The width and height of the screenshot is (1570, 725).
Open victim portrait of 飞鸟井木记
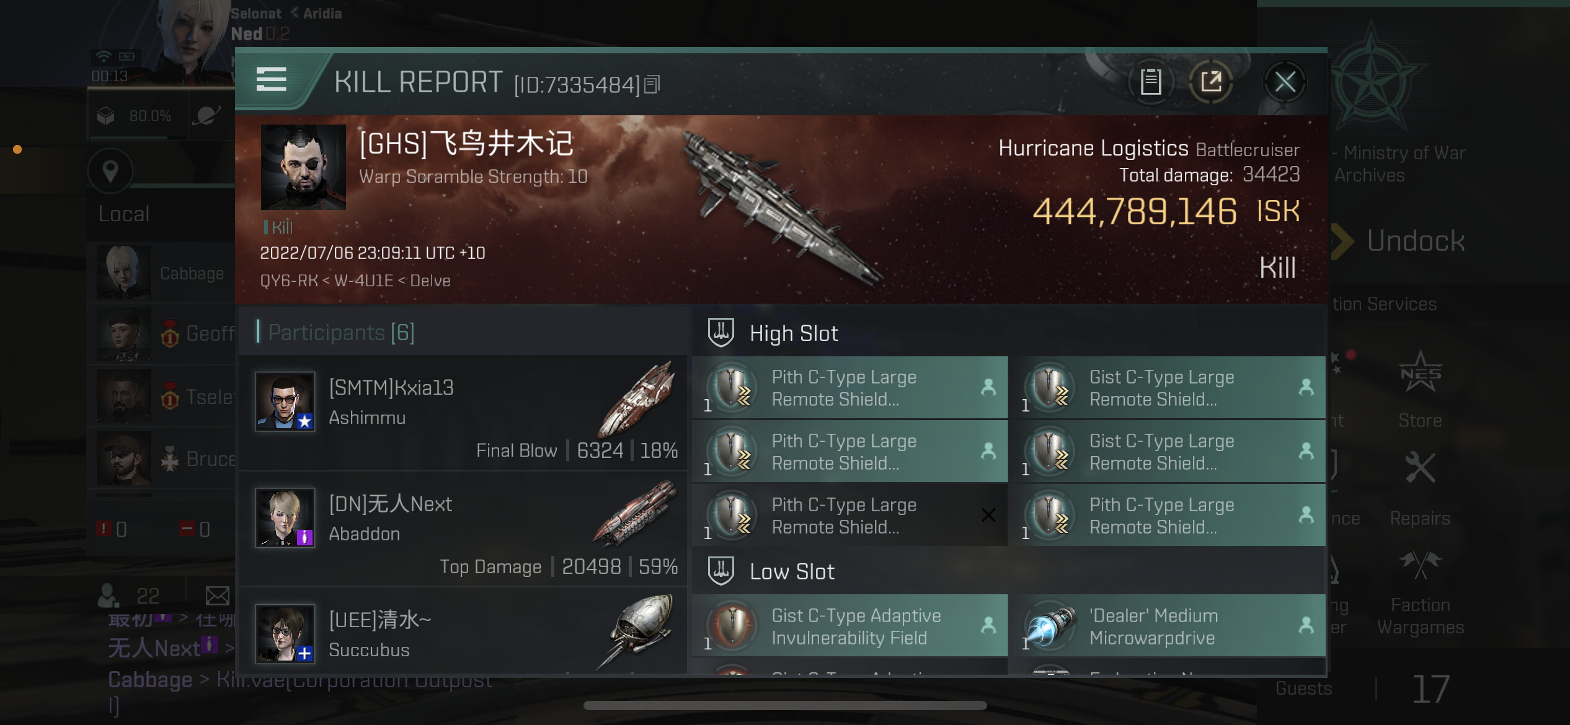(303, 167)
